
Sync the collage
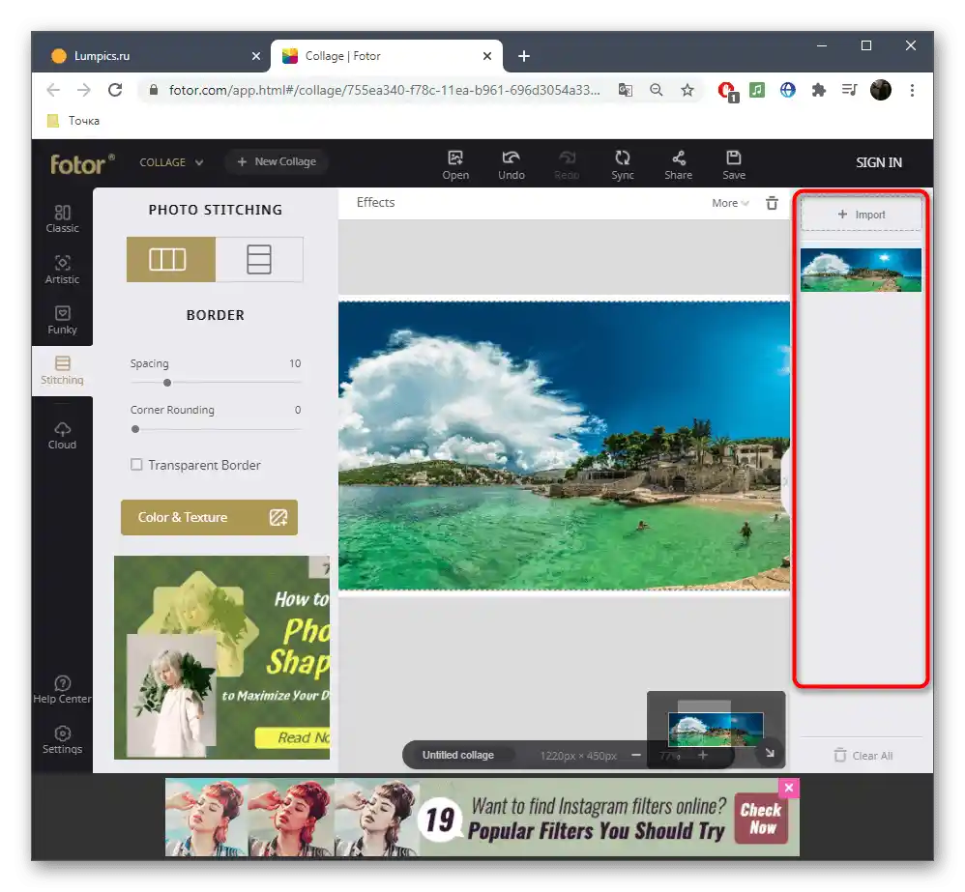622,165
